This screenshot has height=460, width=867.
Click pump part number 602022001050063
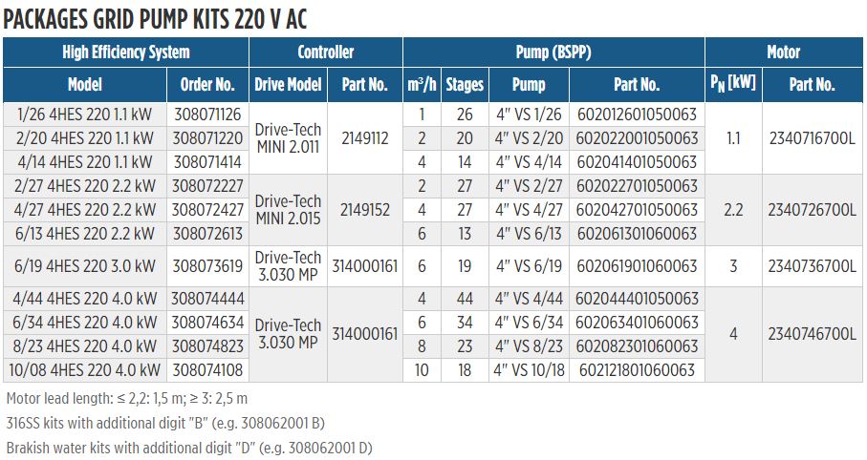[x=637, y=138]
